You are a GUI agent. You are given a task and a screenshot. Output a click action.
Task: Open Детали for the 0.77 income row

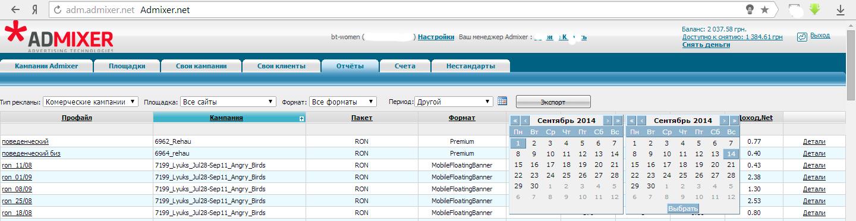[x=814, y=141]
